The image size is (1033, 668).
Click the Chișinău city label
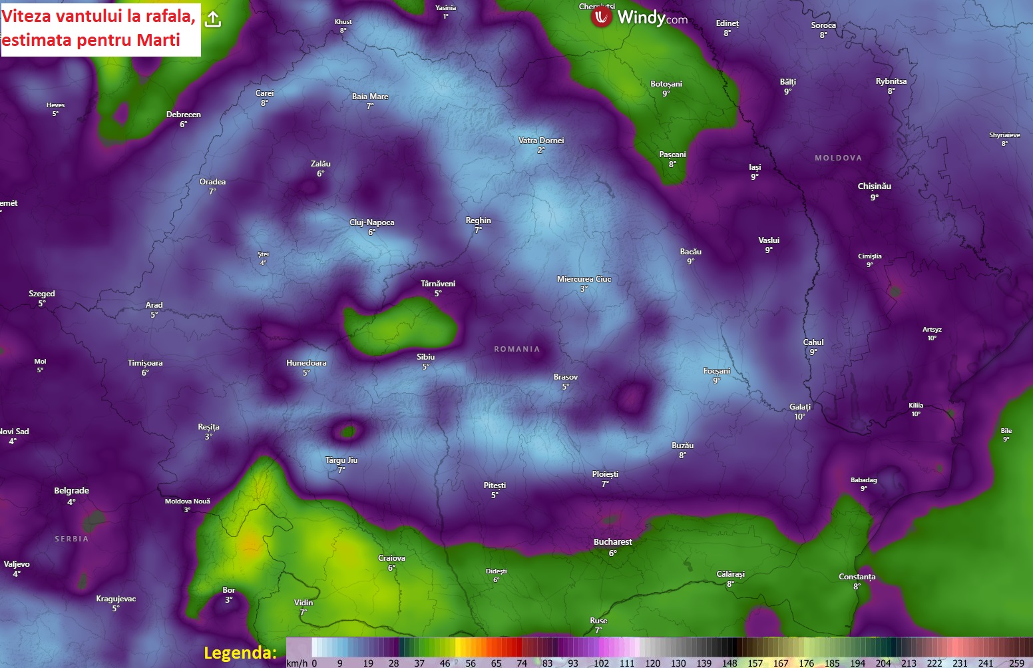pos(874,186)
